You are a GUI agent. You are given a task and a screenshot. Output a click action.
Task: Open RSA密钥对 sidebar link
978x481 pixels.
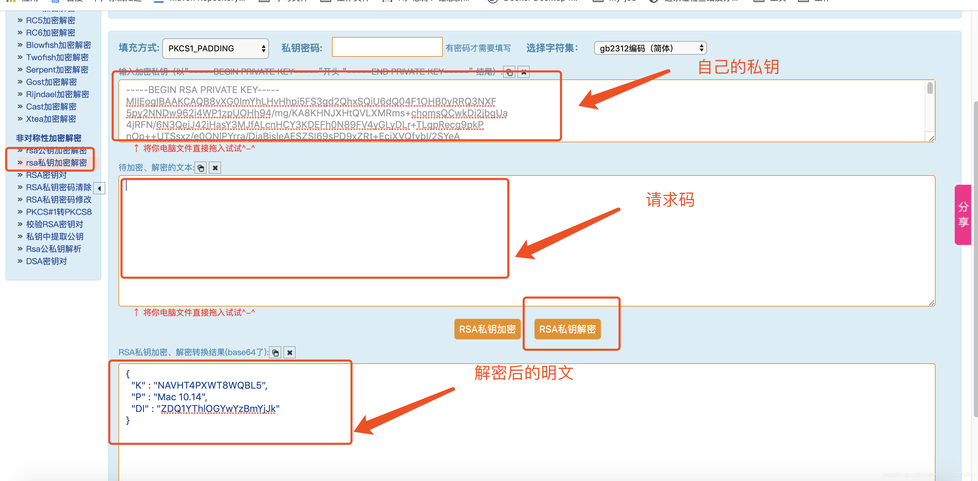pyautogui.click(x=46, y=175)
